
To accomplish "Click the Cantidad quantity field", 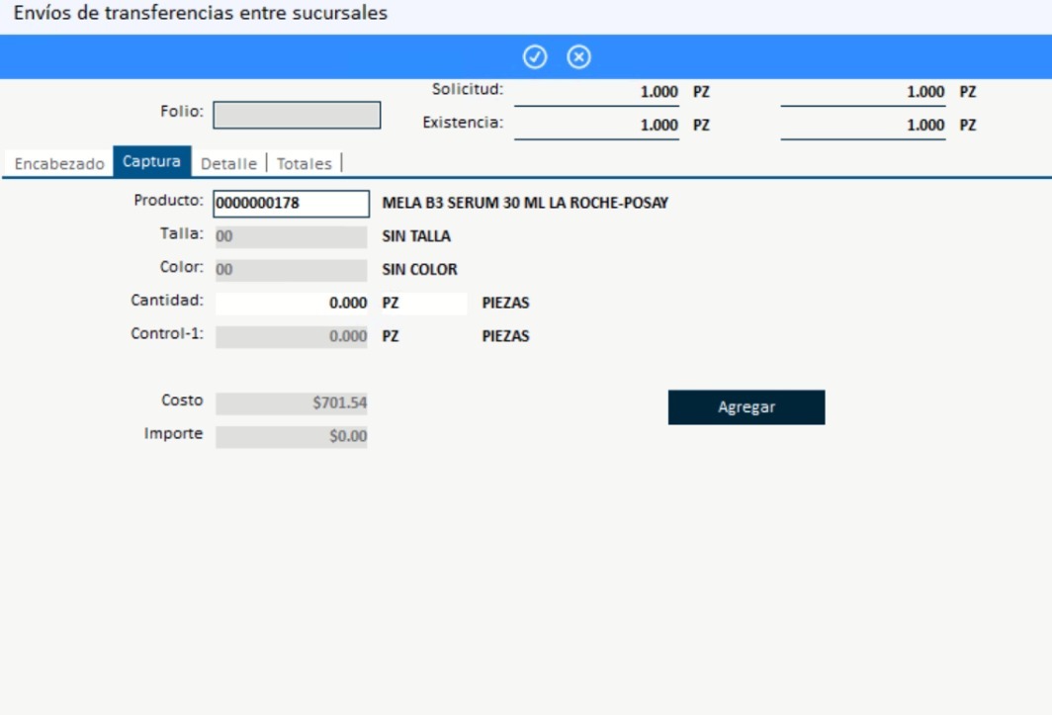I will point(292,304).
